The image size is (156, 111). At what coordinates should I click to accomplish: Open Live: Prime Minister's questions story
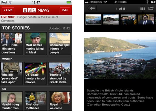(x=12, y=43)
